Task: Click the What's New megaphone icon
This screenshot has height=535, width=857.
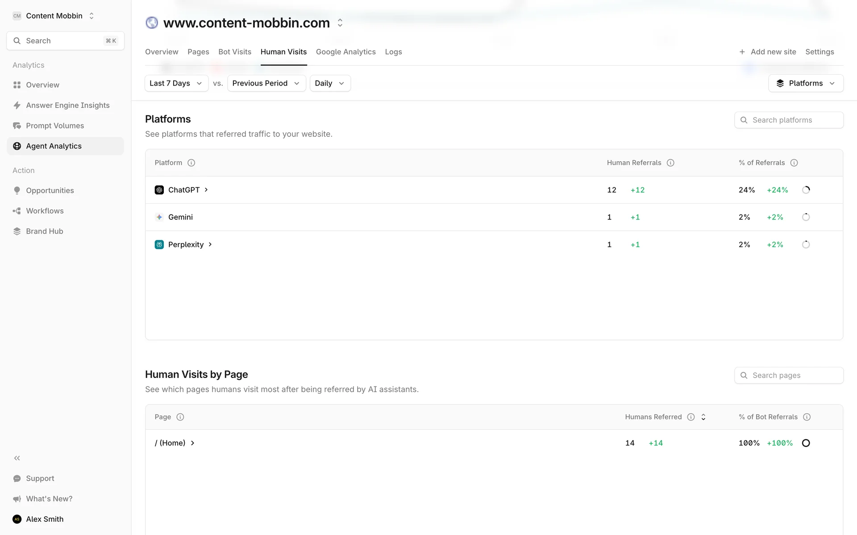Action: (17, 499)
